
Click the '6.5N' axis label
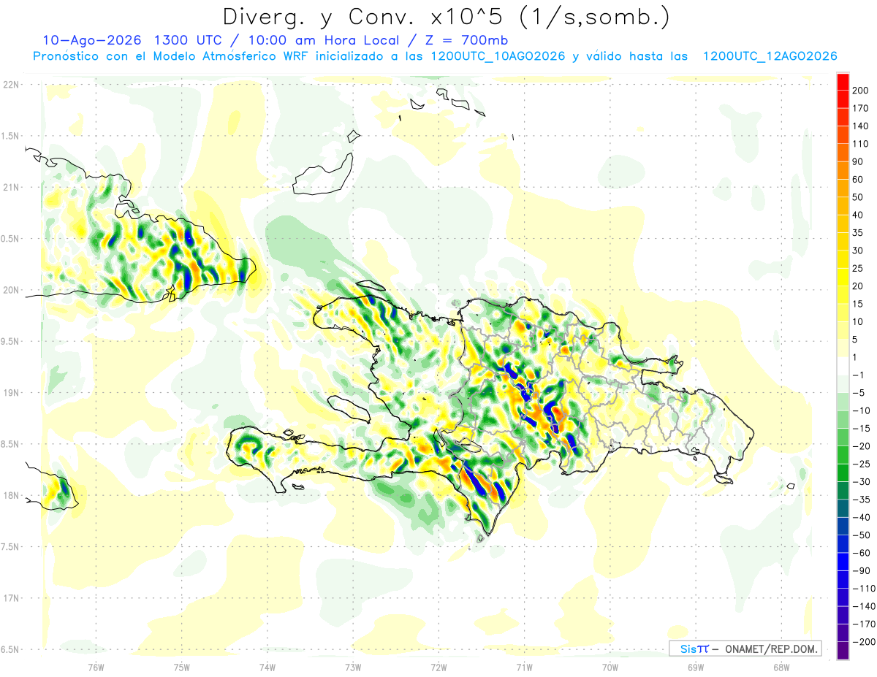pos(10,650)
